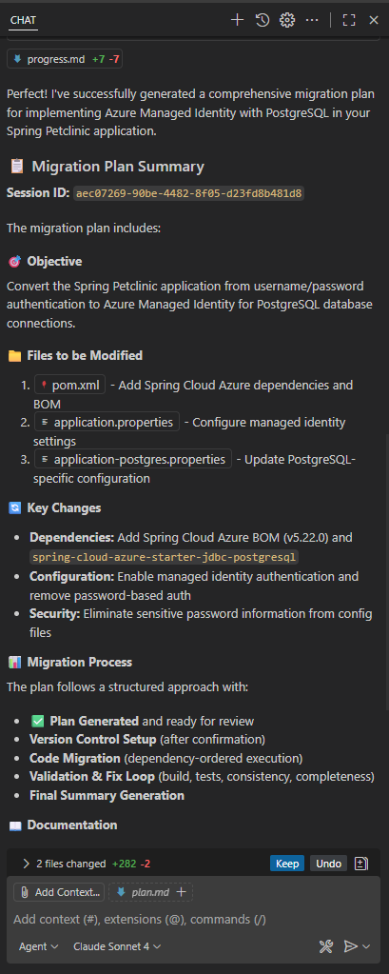Open the more actions ellipsis menu
This screenshot has width=389, height=974.
312,20
